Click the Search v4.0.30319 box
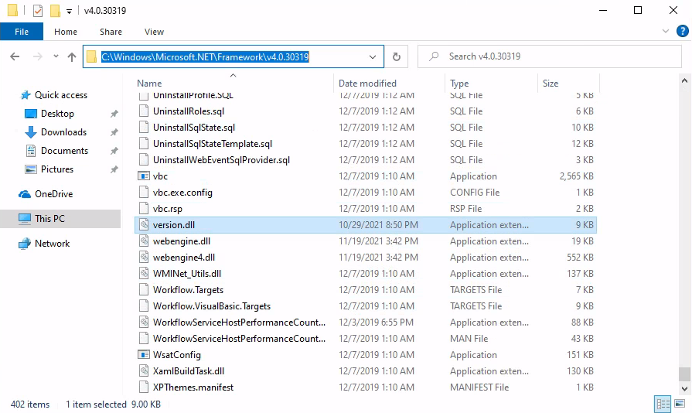Image resolution: width=692 pixels, height=413 pixels. (550, 56)
